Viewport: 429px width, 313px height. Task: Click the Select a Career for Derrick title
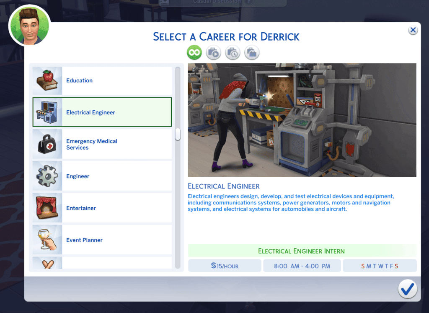[x=226, y=37]
